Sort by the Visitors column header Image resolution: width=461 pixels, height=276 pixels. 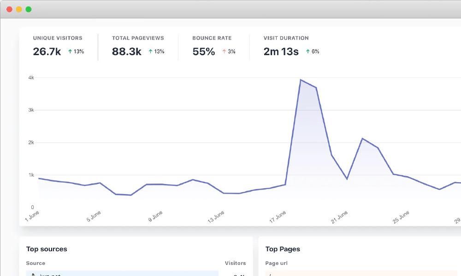coord(235,263)
